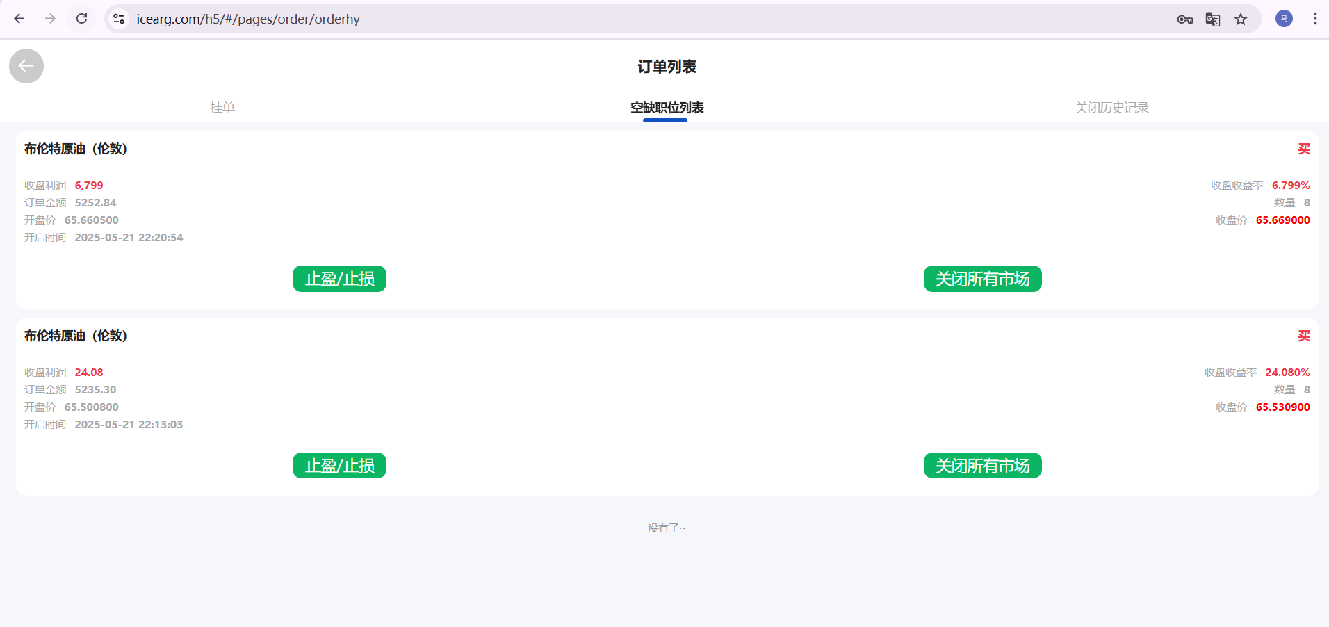Click the browser forward navigation arrow
The height and width of the screenshot is (627, 1329).
pos(50,19)
